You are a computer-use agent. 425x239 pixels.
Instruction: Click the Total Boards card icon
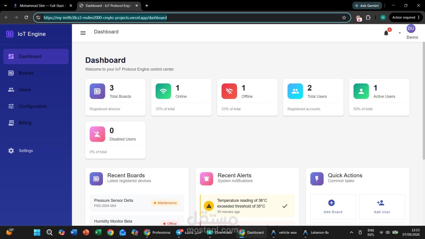(97, 91)
